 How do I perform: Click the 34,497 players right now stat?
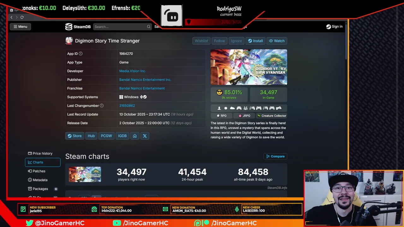[x=131, y=174]
